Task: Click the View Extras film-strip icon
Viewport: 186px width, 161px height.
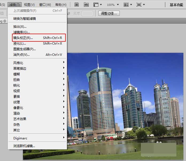Action: (96, 5)
